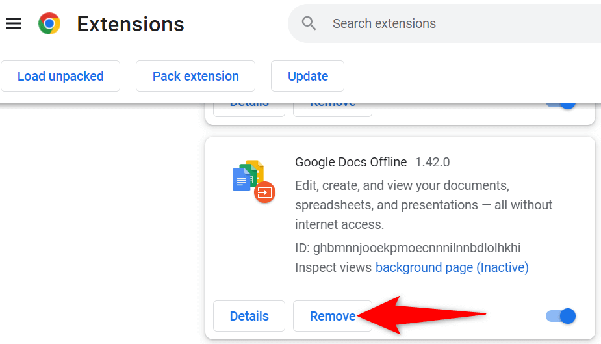The height and width of the screenshot is (344, 601).
Task: Click the search magnifier icon
Action: coord(309,24)
